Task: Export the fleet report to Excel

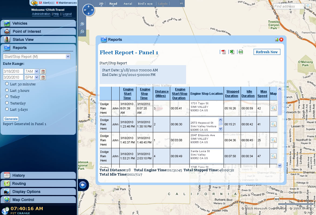Action: click(232, 52)
